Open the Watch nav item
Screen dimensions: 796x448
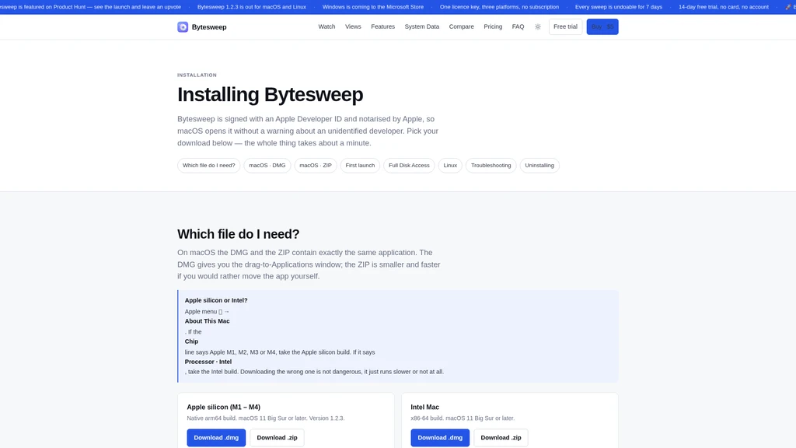click(326, 26)
